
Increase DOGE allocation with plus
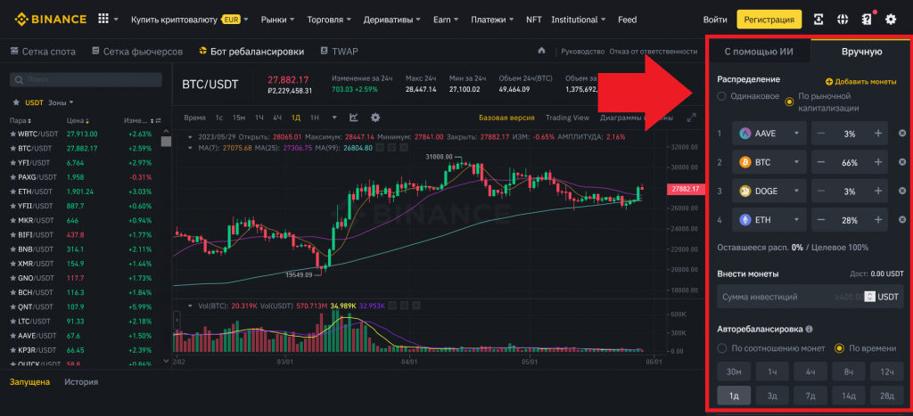(x=878, y=191)
